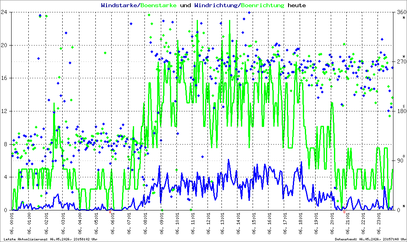Click the 24 label on left axis
Image resolution: width=407 pixels, height=242 pixels.
pyautogui.click(x=4, y=12)
